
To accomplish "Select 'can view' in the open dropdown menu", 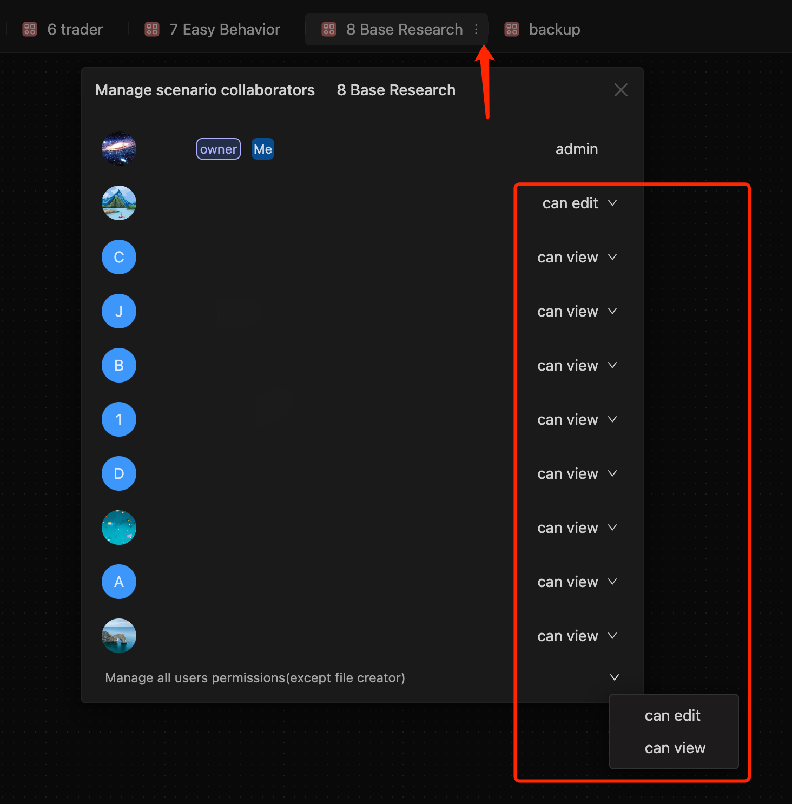I will [x=675, y=748].
